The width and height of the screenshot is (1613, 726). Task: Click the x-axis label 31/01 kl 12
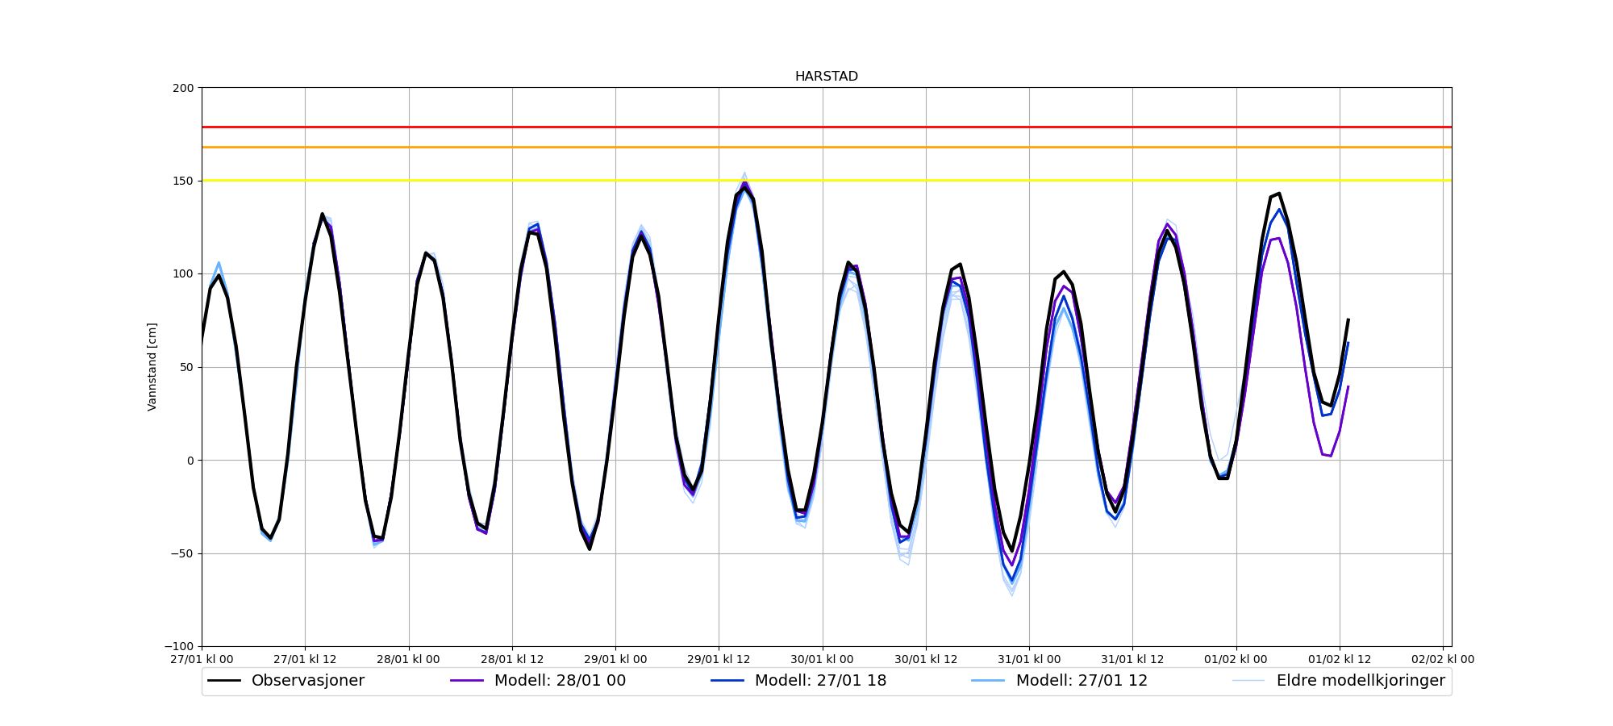tap(1133, 659)
